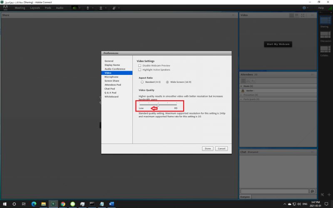This screenshot has width=333, height=208.
Task: Click the send chat message icon
Action: coord(312,191)
